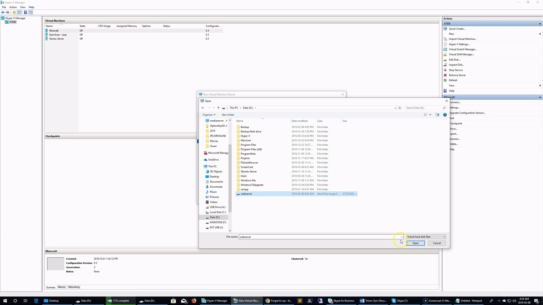Click Upgrade Configuration Version action
Screen dimensions: 543x305
467,113
